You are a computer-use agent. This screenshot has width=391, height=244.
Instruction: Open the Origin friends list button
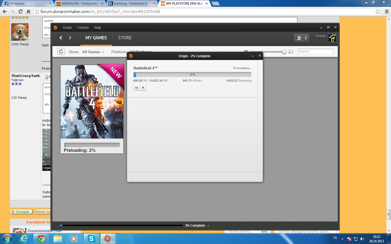click(302, 38)
